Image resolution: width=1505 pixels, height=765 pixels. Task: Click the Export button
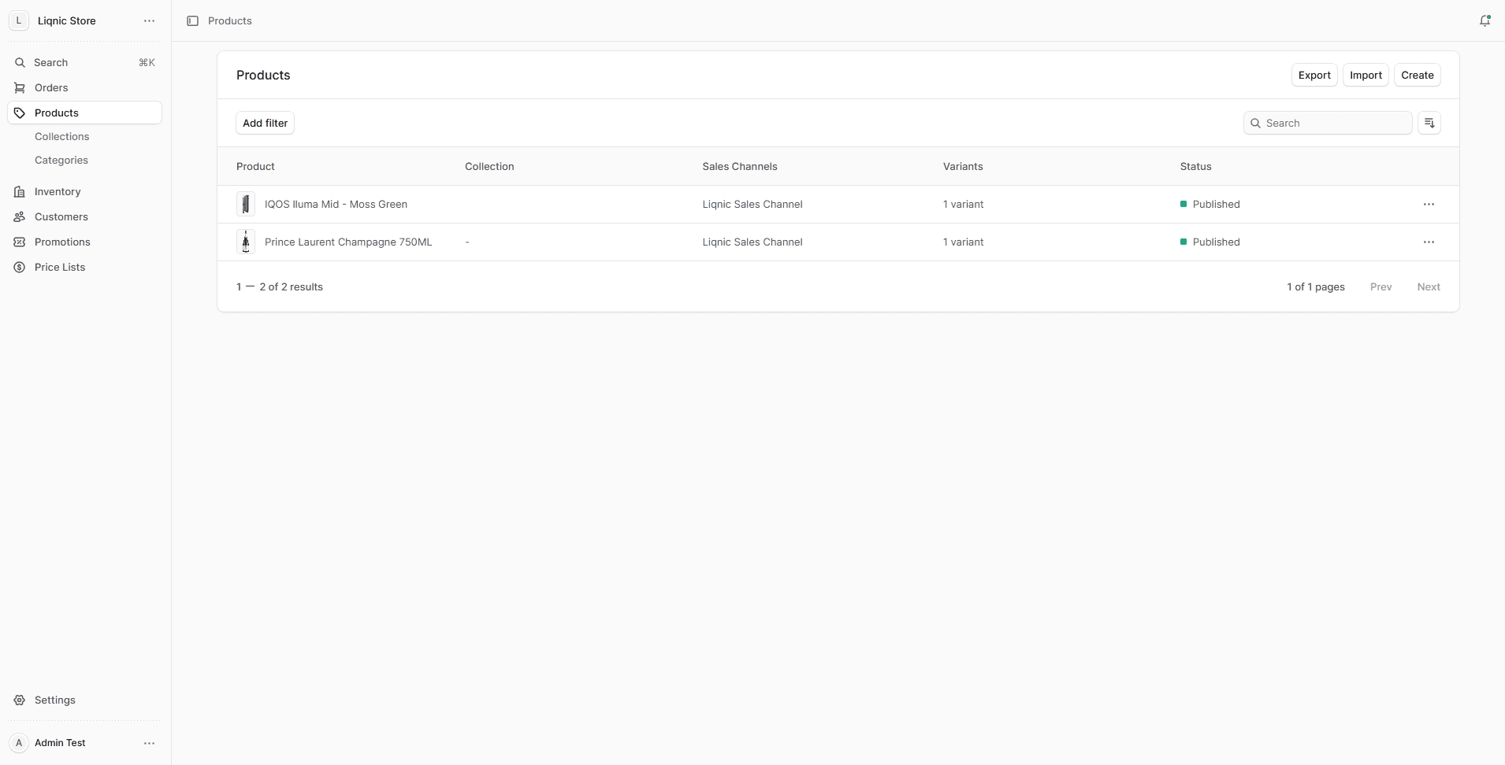point(1313,75)
